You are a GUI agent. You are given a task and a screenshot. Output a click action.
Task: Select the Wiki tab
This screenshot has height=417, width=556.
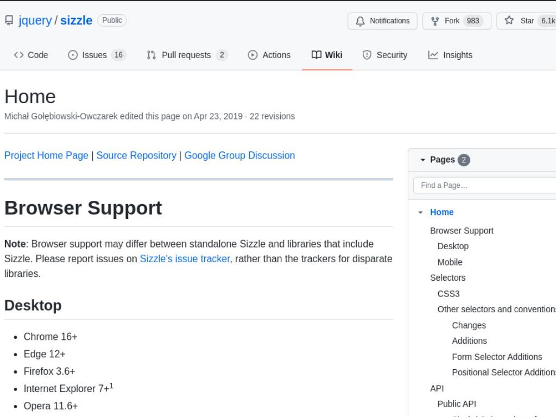(327, 55)
